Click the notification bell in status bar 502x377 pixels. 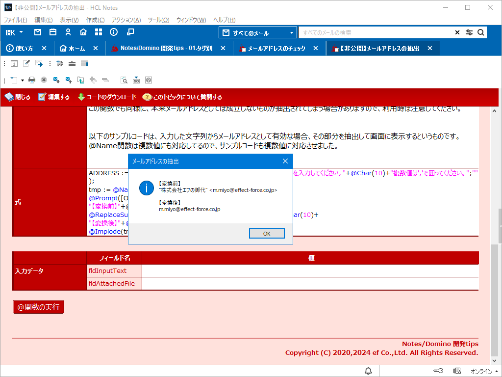click(368, 371)
